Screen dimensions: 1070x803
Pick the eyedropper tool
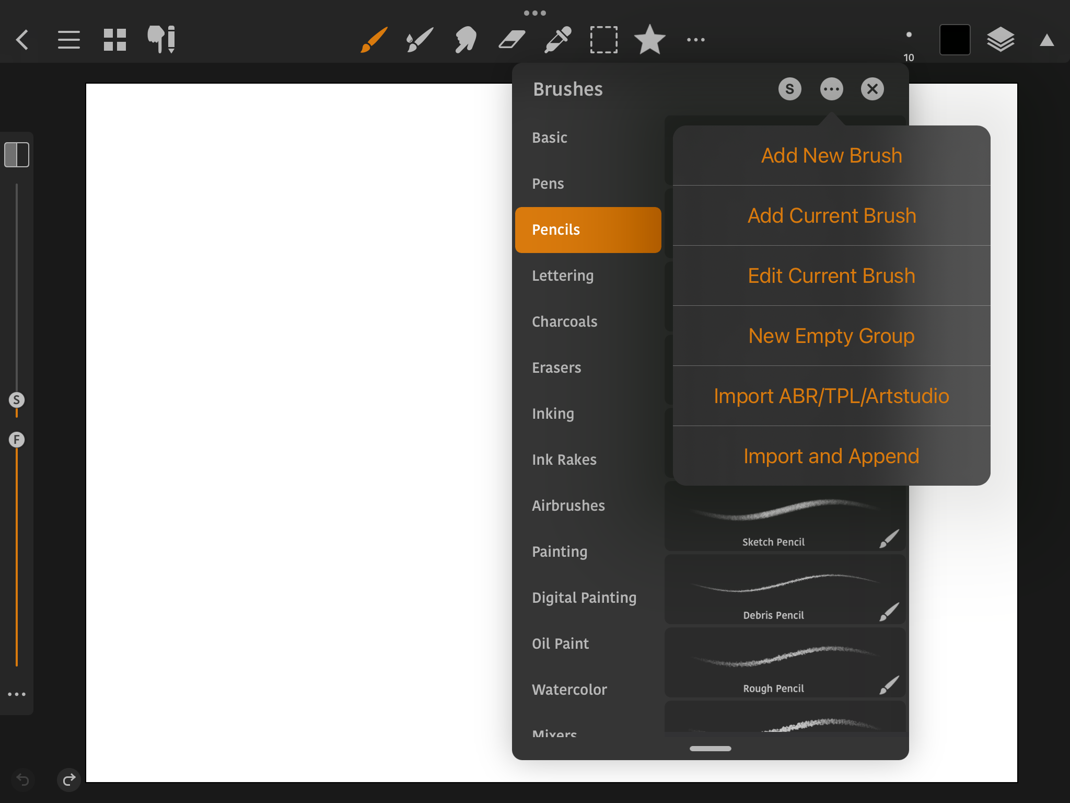pos(557,40)
